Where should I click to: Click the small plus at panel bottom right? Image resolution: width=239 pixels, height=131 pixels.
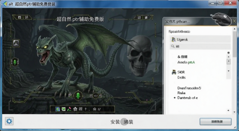click(x=228, y=110)
